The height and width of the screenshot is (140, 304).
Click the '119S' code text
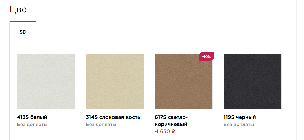[229, 117]
